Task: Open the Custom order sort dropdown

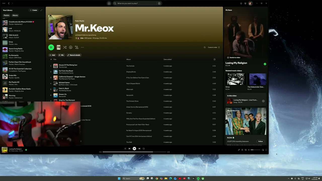Action: (x=214, y=47)
